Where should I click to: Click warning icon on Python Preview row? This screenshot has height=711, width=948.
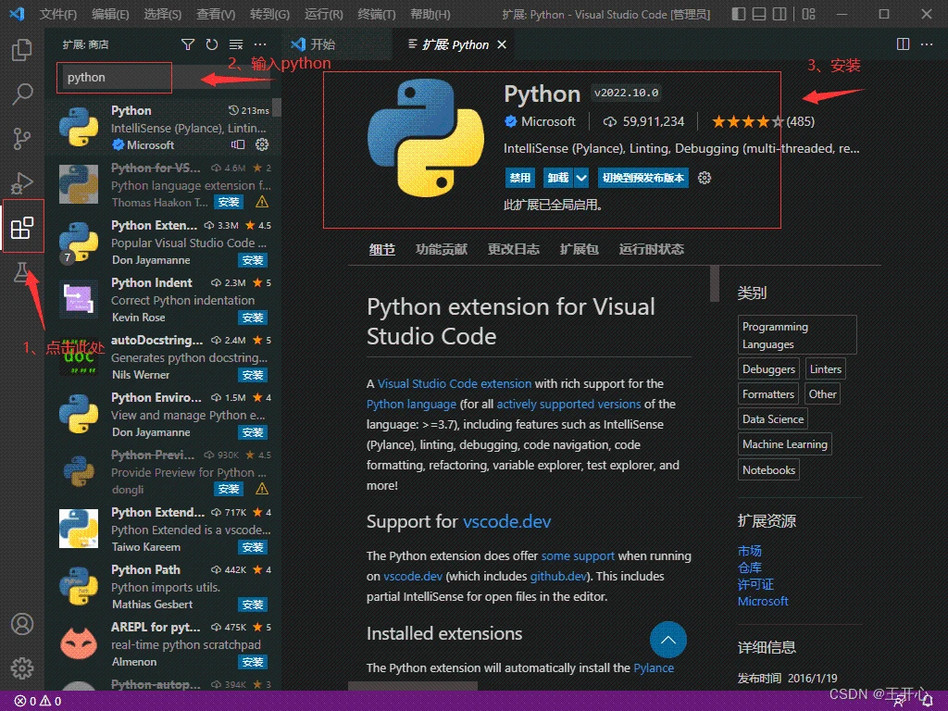click(x=262, y=489)
